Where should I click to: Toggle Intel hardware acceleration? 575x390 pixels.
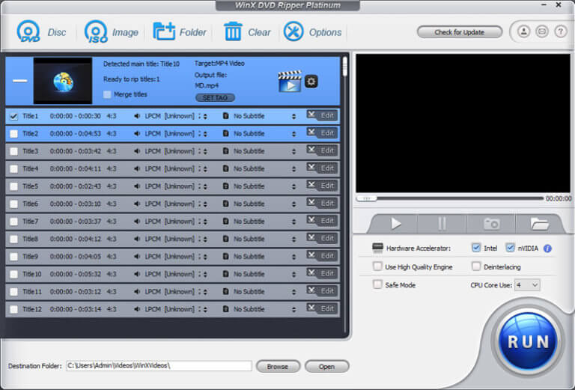(476, 248)
